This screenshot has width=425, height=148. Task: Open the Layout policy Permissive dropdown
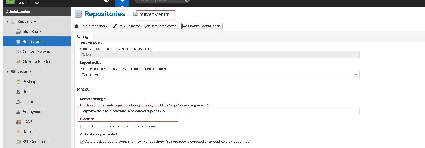(219, 75)
